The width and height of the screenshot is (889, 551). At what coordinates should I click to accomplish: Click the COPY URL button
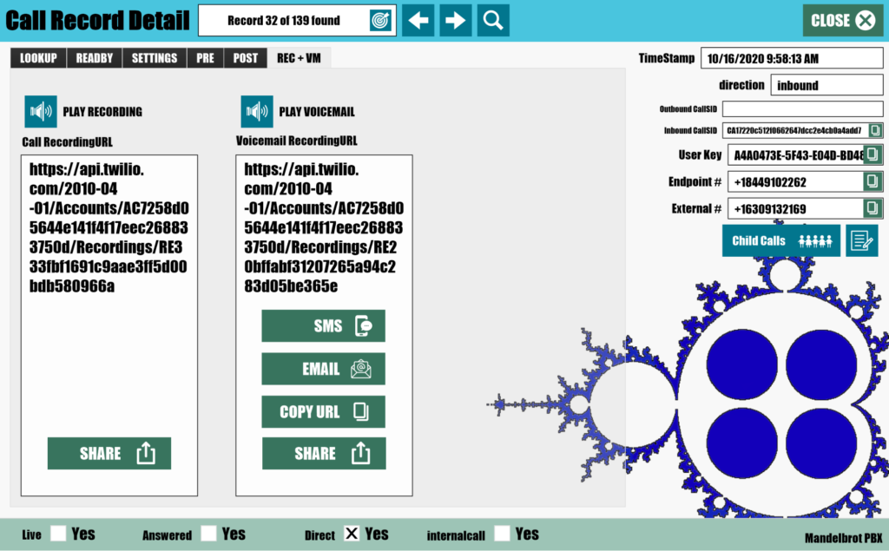coord(323,411)
